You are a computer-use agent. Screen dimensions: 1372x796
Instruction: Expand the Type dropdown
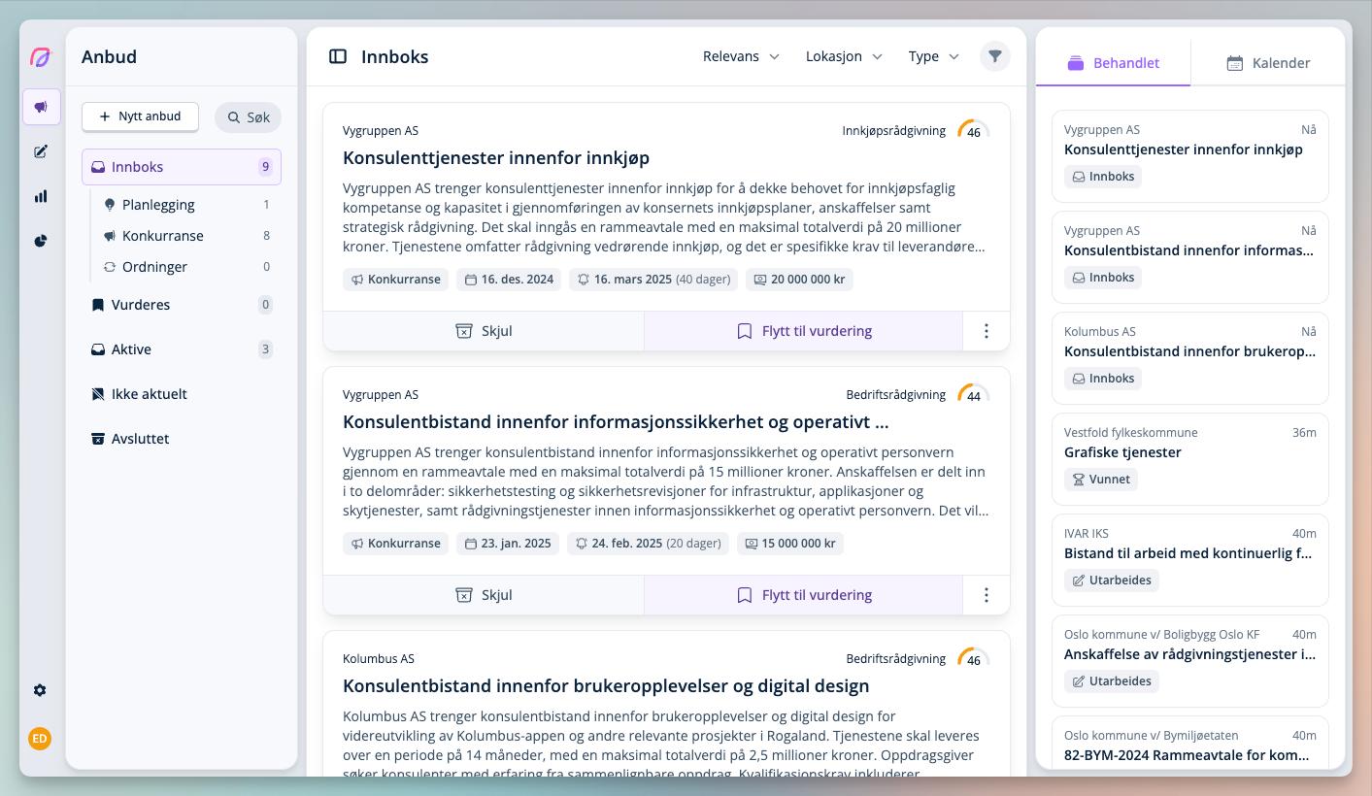(x=933, y=56)
